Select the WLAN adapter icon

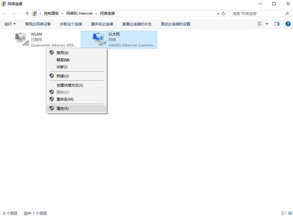tap(22, 39)
